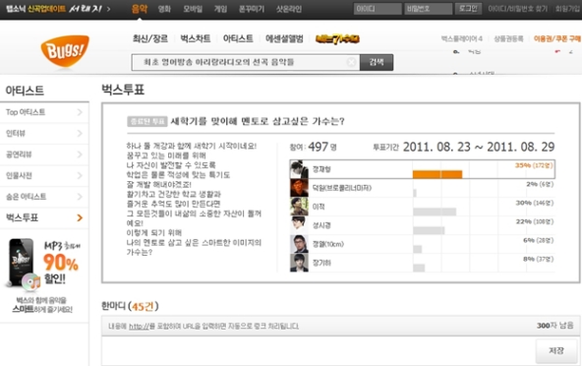Viewport: 582px width, 366px height.
Task: Click 성시경 name in poll
Action: (321, 225)
